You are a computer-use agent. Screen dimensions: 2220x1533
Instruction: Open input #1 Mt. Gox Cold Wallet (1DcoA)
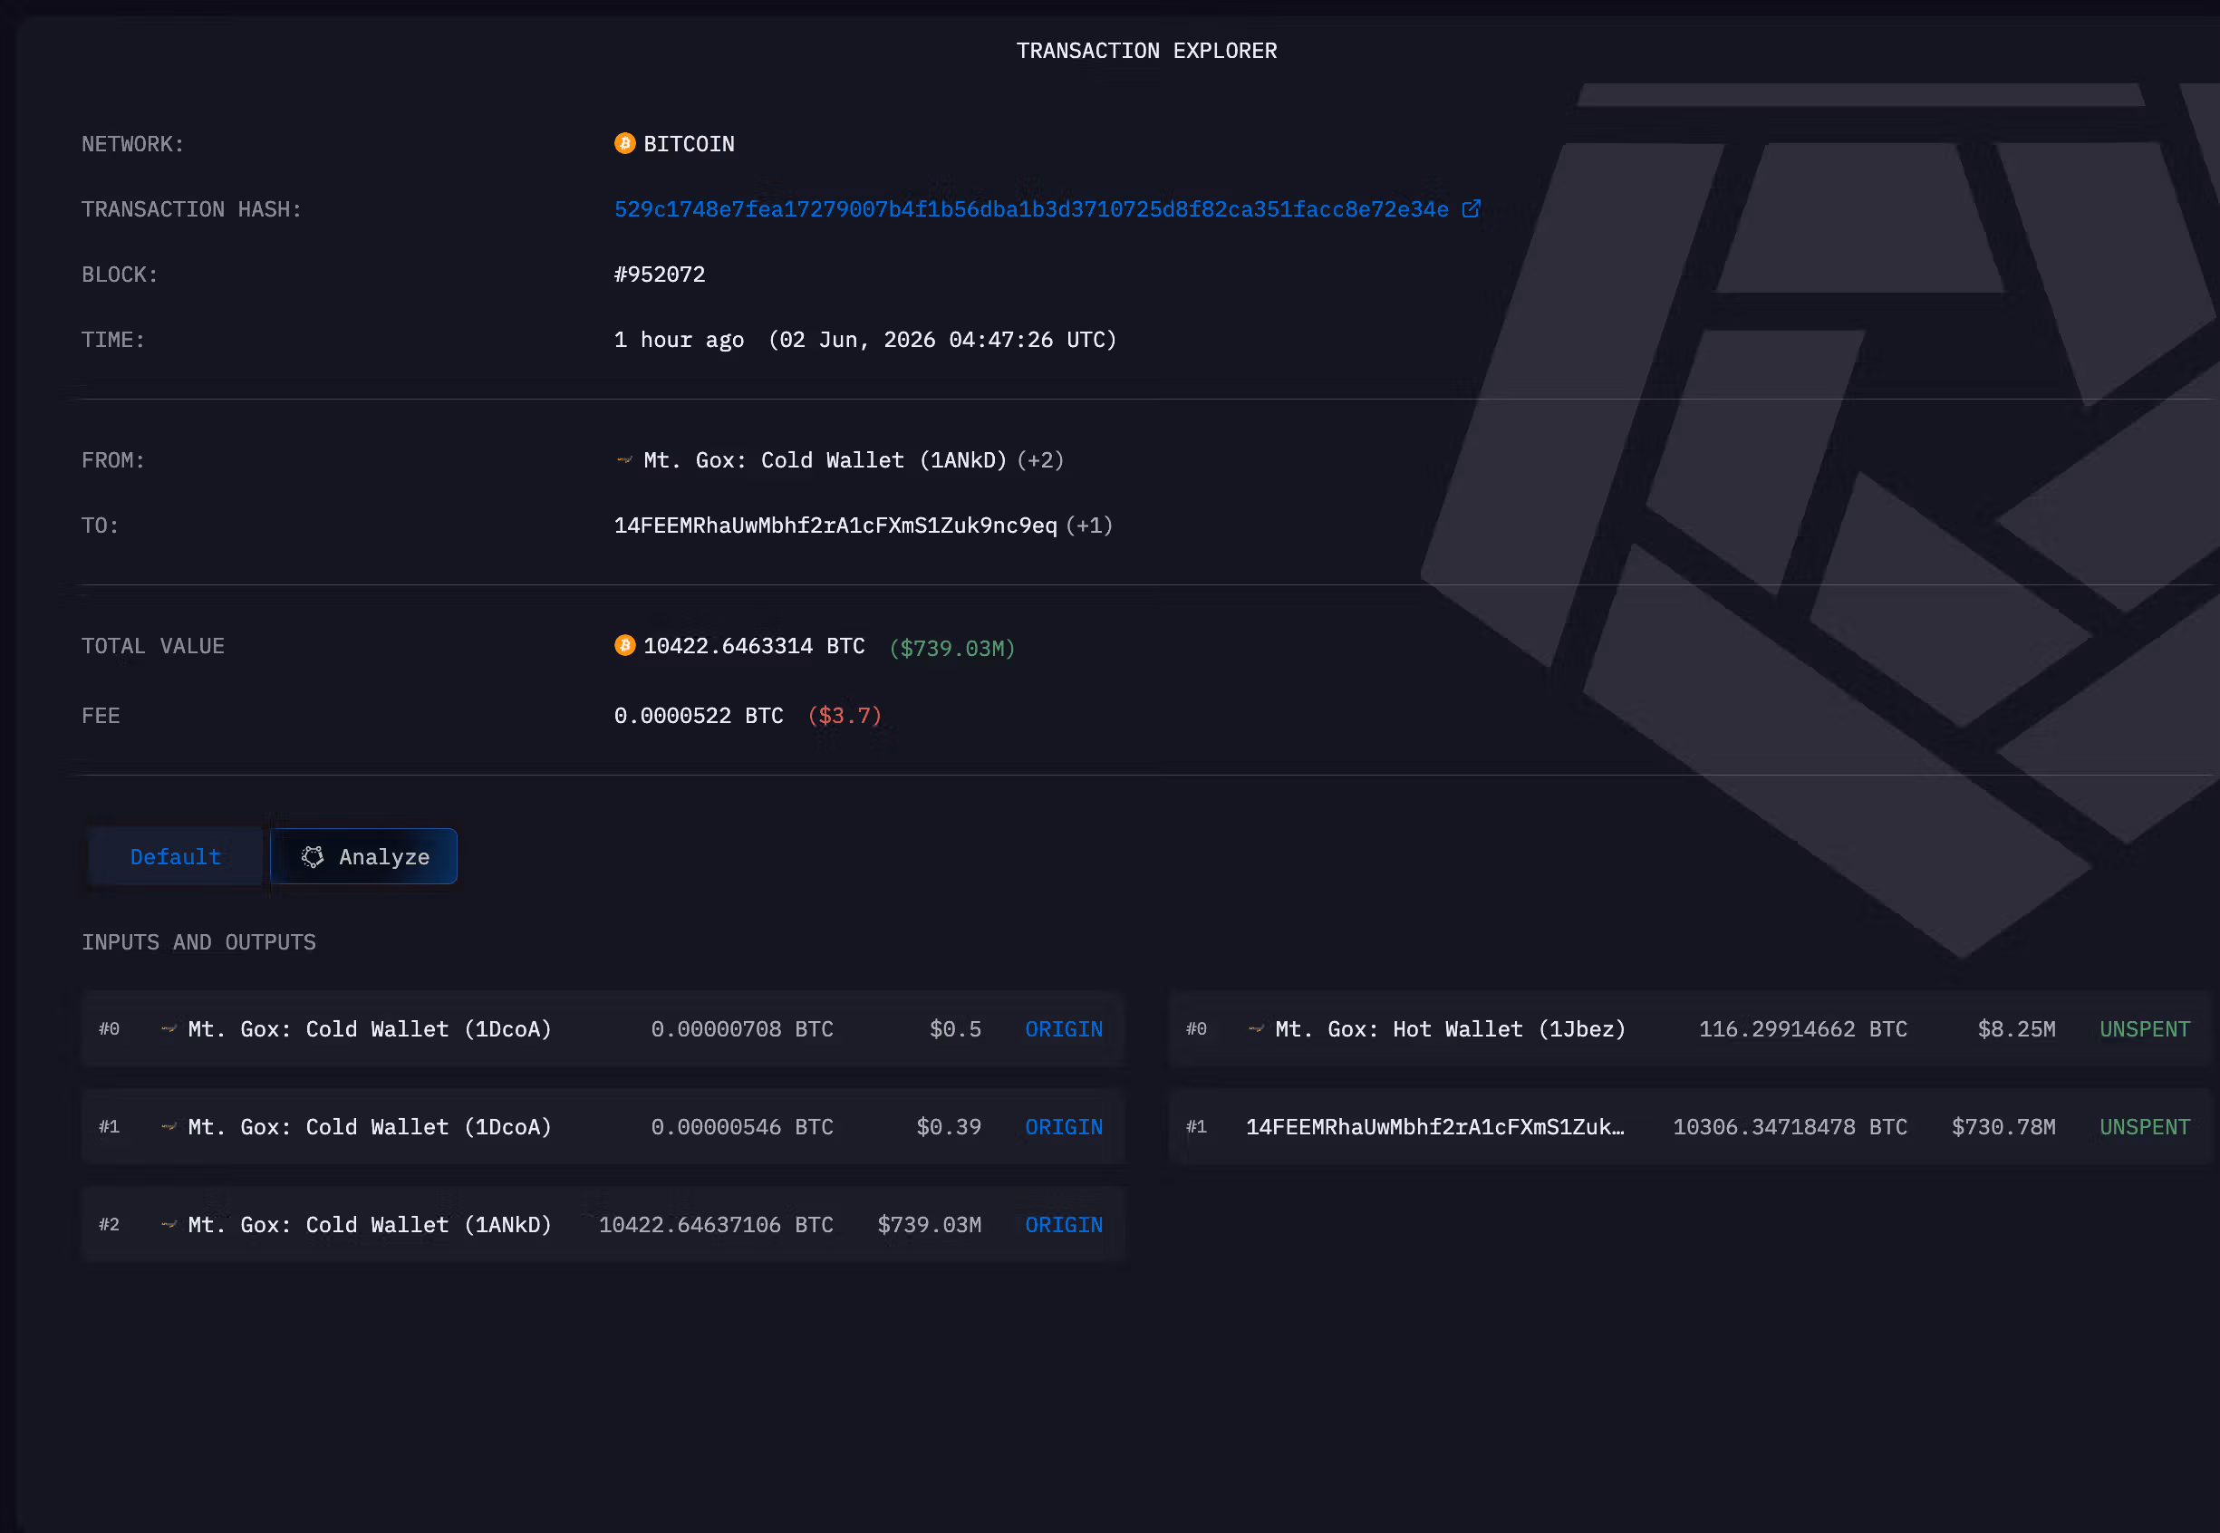pos(370,1128)
